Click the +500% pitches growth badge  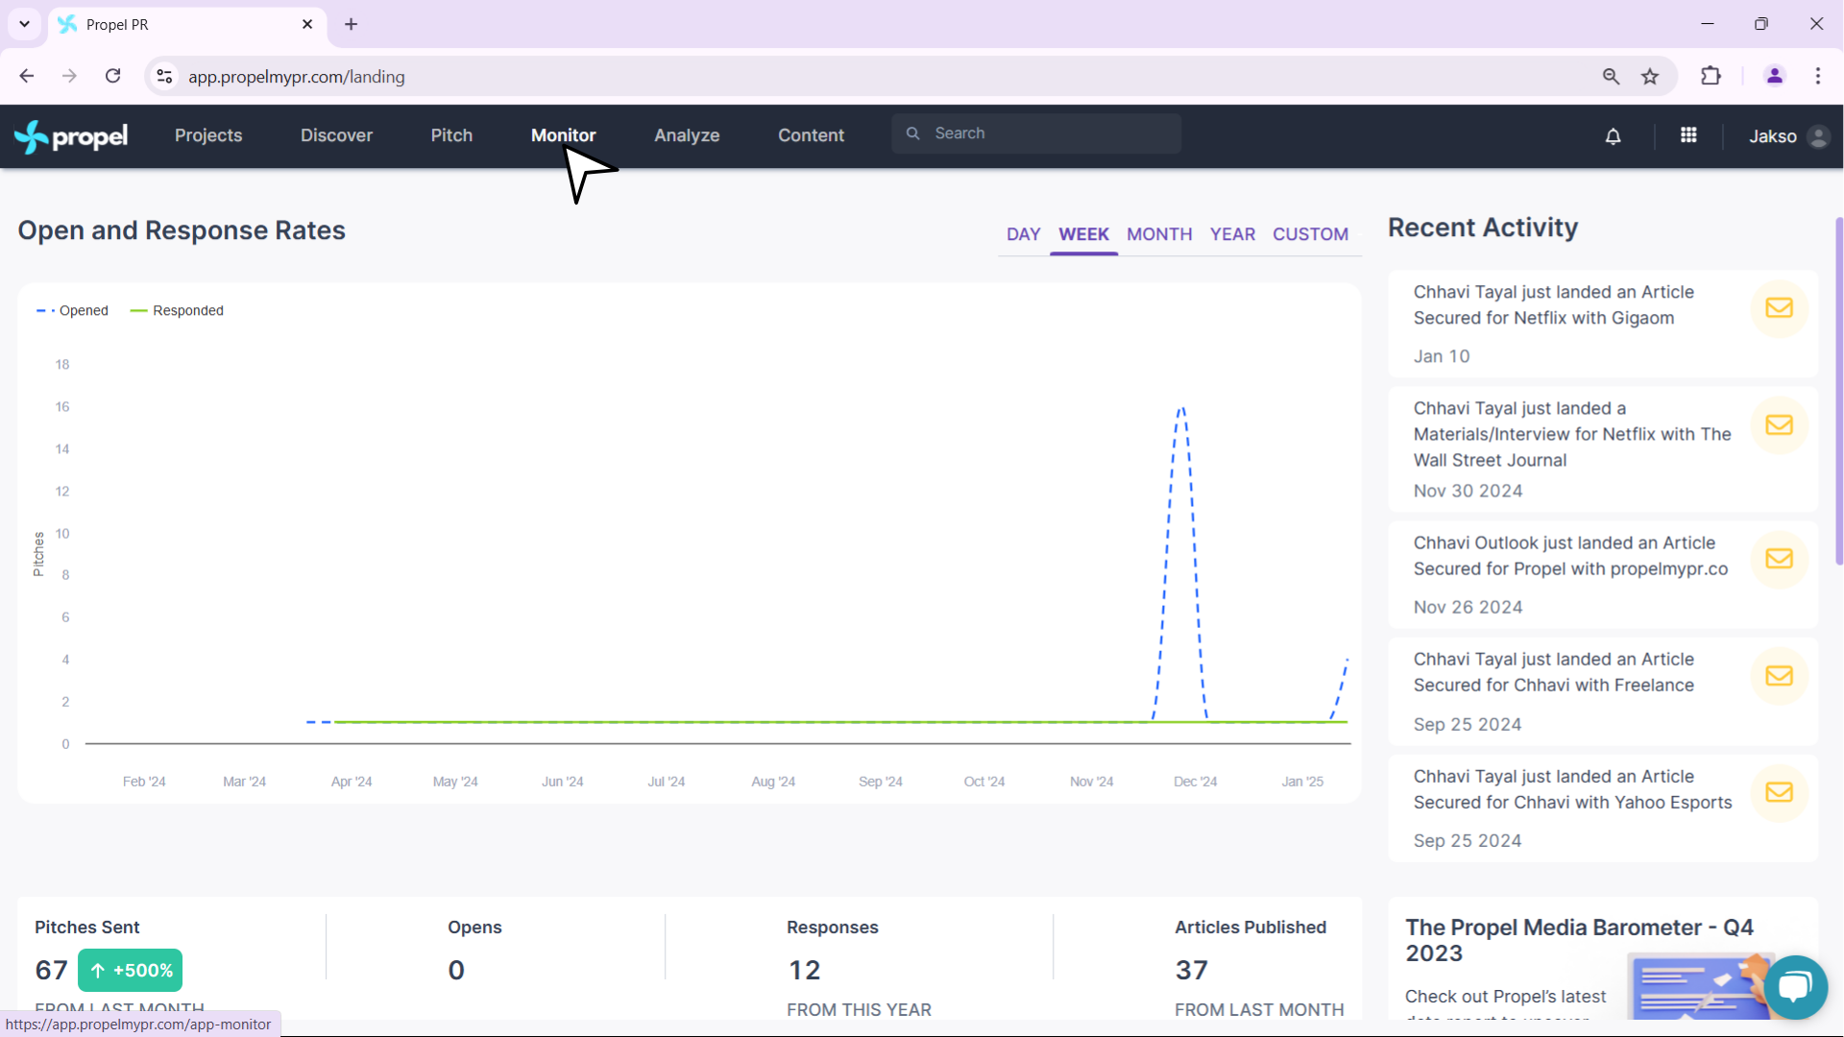[130, 971]
